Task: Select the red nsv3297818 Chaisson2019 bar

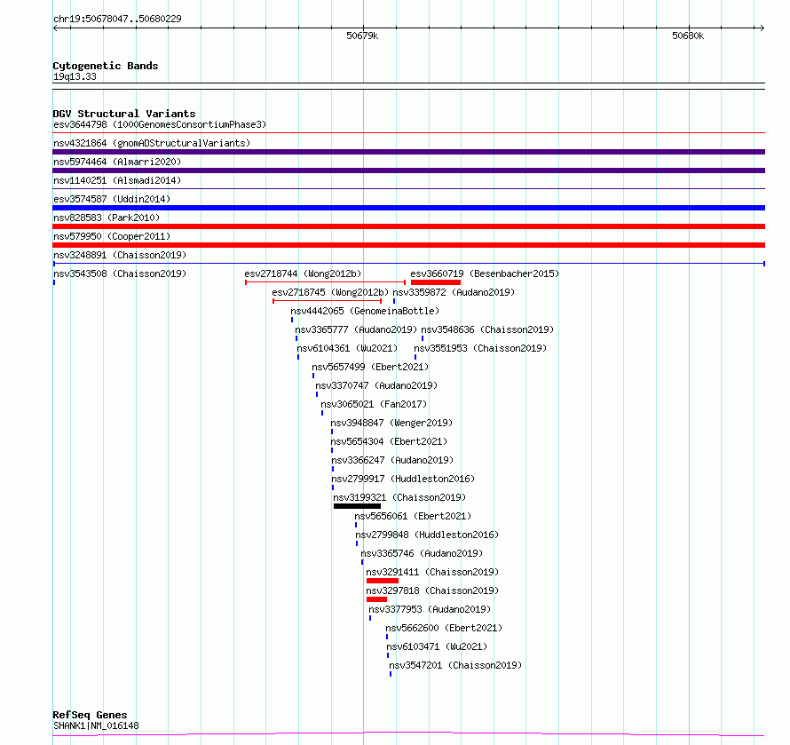Action: [377, 599]
